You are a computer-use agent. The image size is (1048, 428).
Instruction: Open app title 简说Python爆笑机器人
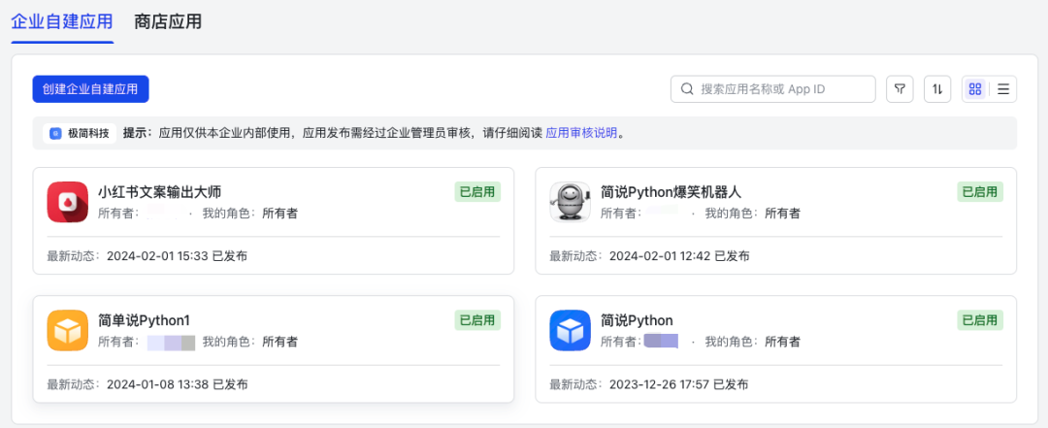(x=671, y=192)
